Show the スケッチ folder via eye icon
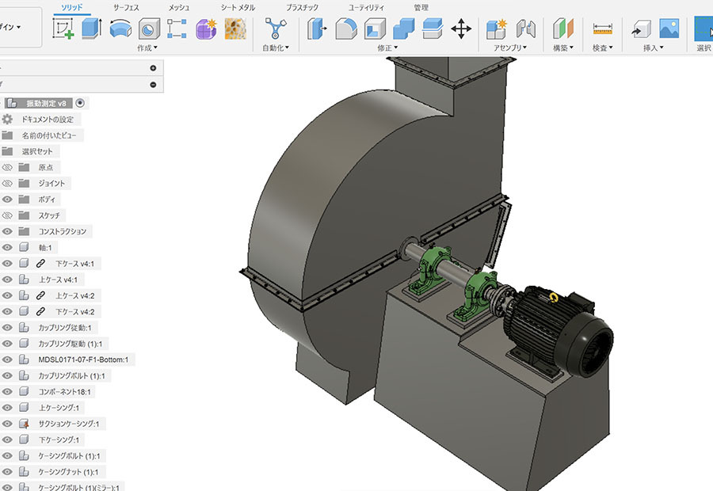Image resolution: width=713 pixels, height=491 pixels. (x=8, y=215)
